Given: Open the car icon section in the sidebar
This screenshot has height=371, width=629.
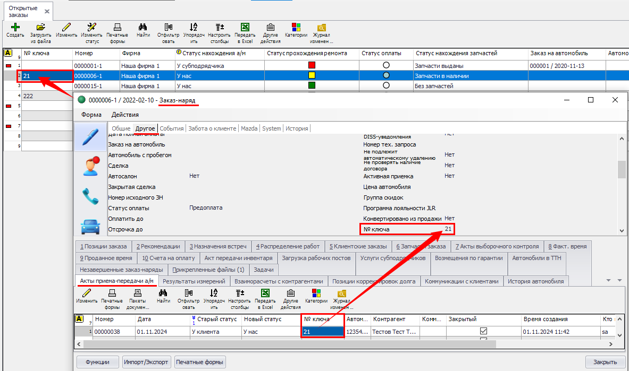Looking at the screenshot, I should tap(90, 227).
